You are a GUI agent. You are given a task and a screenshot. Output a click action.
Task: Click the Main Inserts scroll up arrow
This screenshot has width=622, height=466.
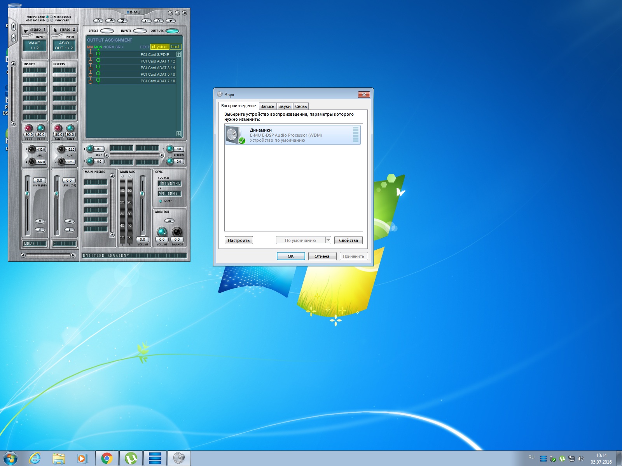coord(112,176)
